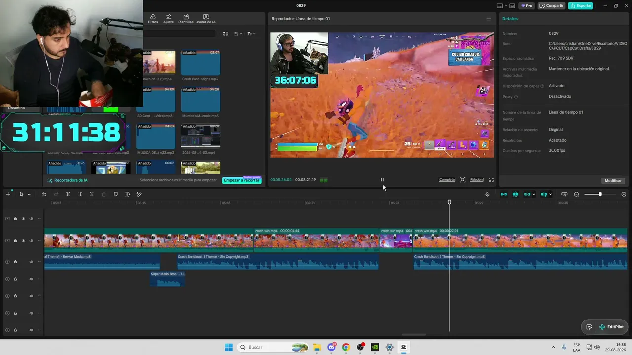The height and width of the screenshot is (355, 632).
Task: Click the Relación aspect ratio button
Action: click(476, 180)
